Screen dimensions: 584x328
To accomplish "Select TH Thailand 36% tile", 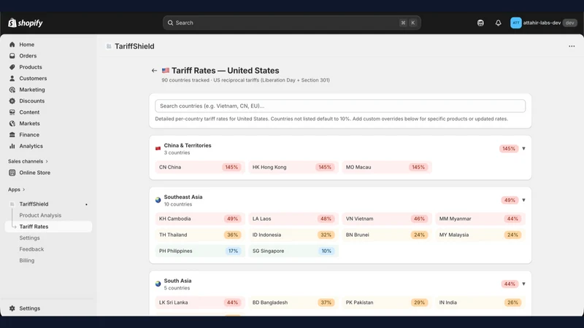I will pyautogui.click(x=200, y=235).
